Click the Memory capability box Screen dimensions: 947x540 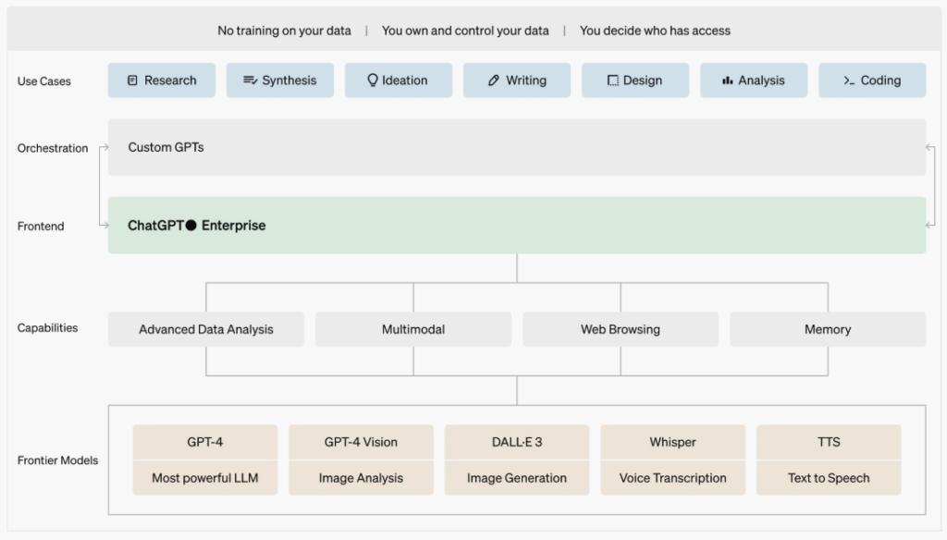(828, 329)
